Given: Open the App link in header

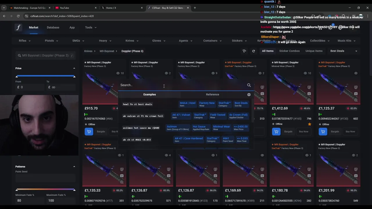Looking at the screenshot, I should [72, 27].
